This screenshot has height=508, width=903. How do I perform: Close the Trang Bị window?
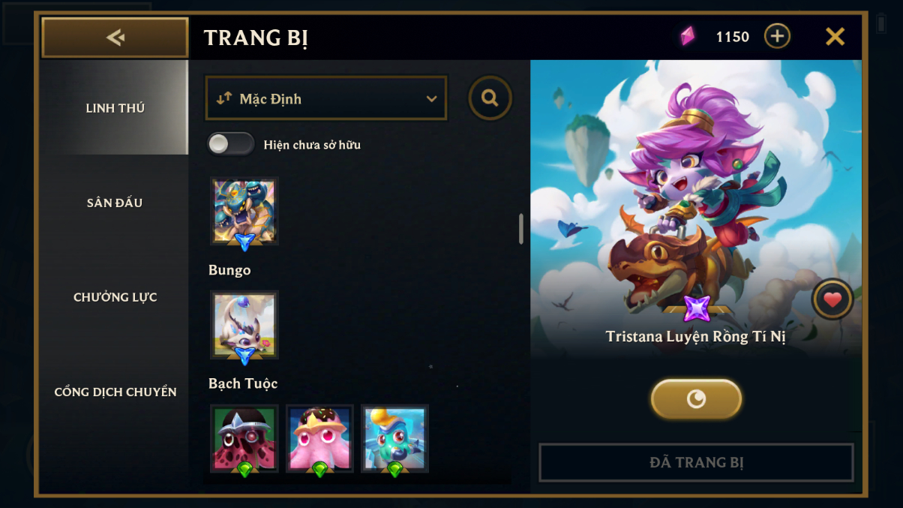pos(835,36)
